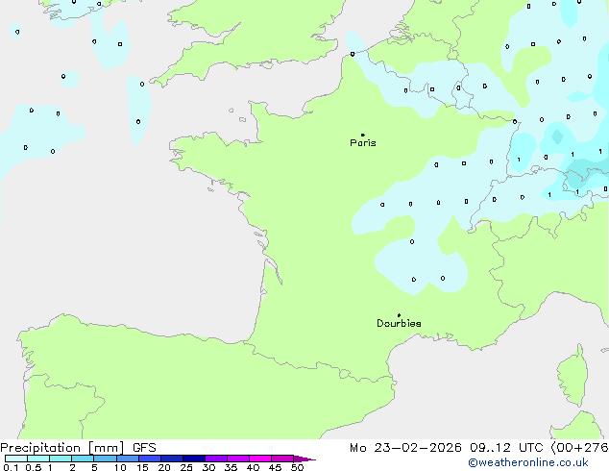The image size is (609, 471).
Task: Click the legend value "25"
Action: pyautogui.click(x=186, y=467)
